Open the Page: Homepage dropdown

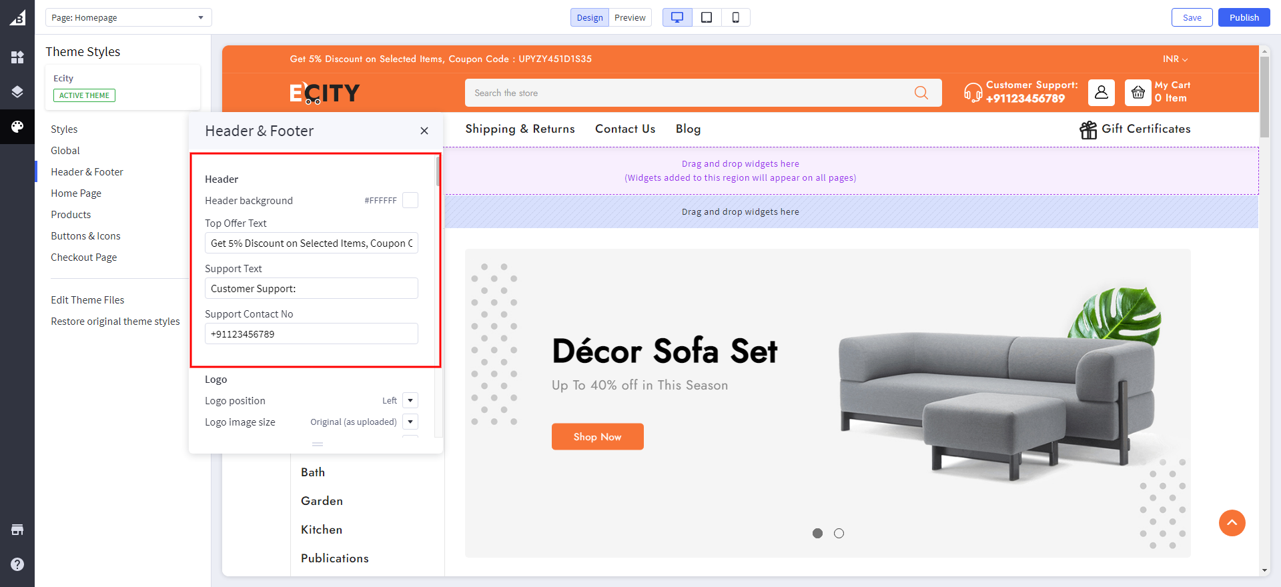coord(128,17)
